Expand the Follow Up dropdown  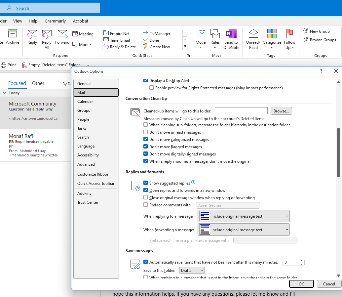coord(292,48)
